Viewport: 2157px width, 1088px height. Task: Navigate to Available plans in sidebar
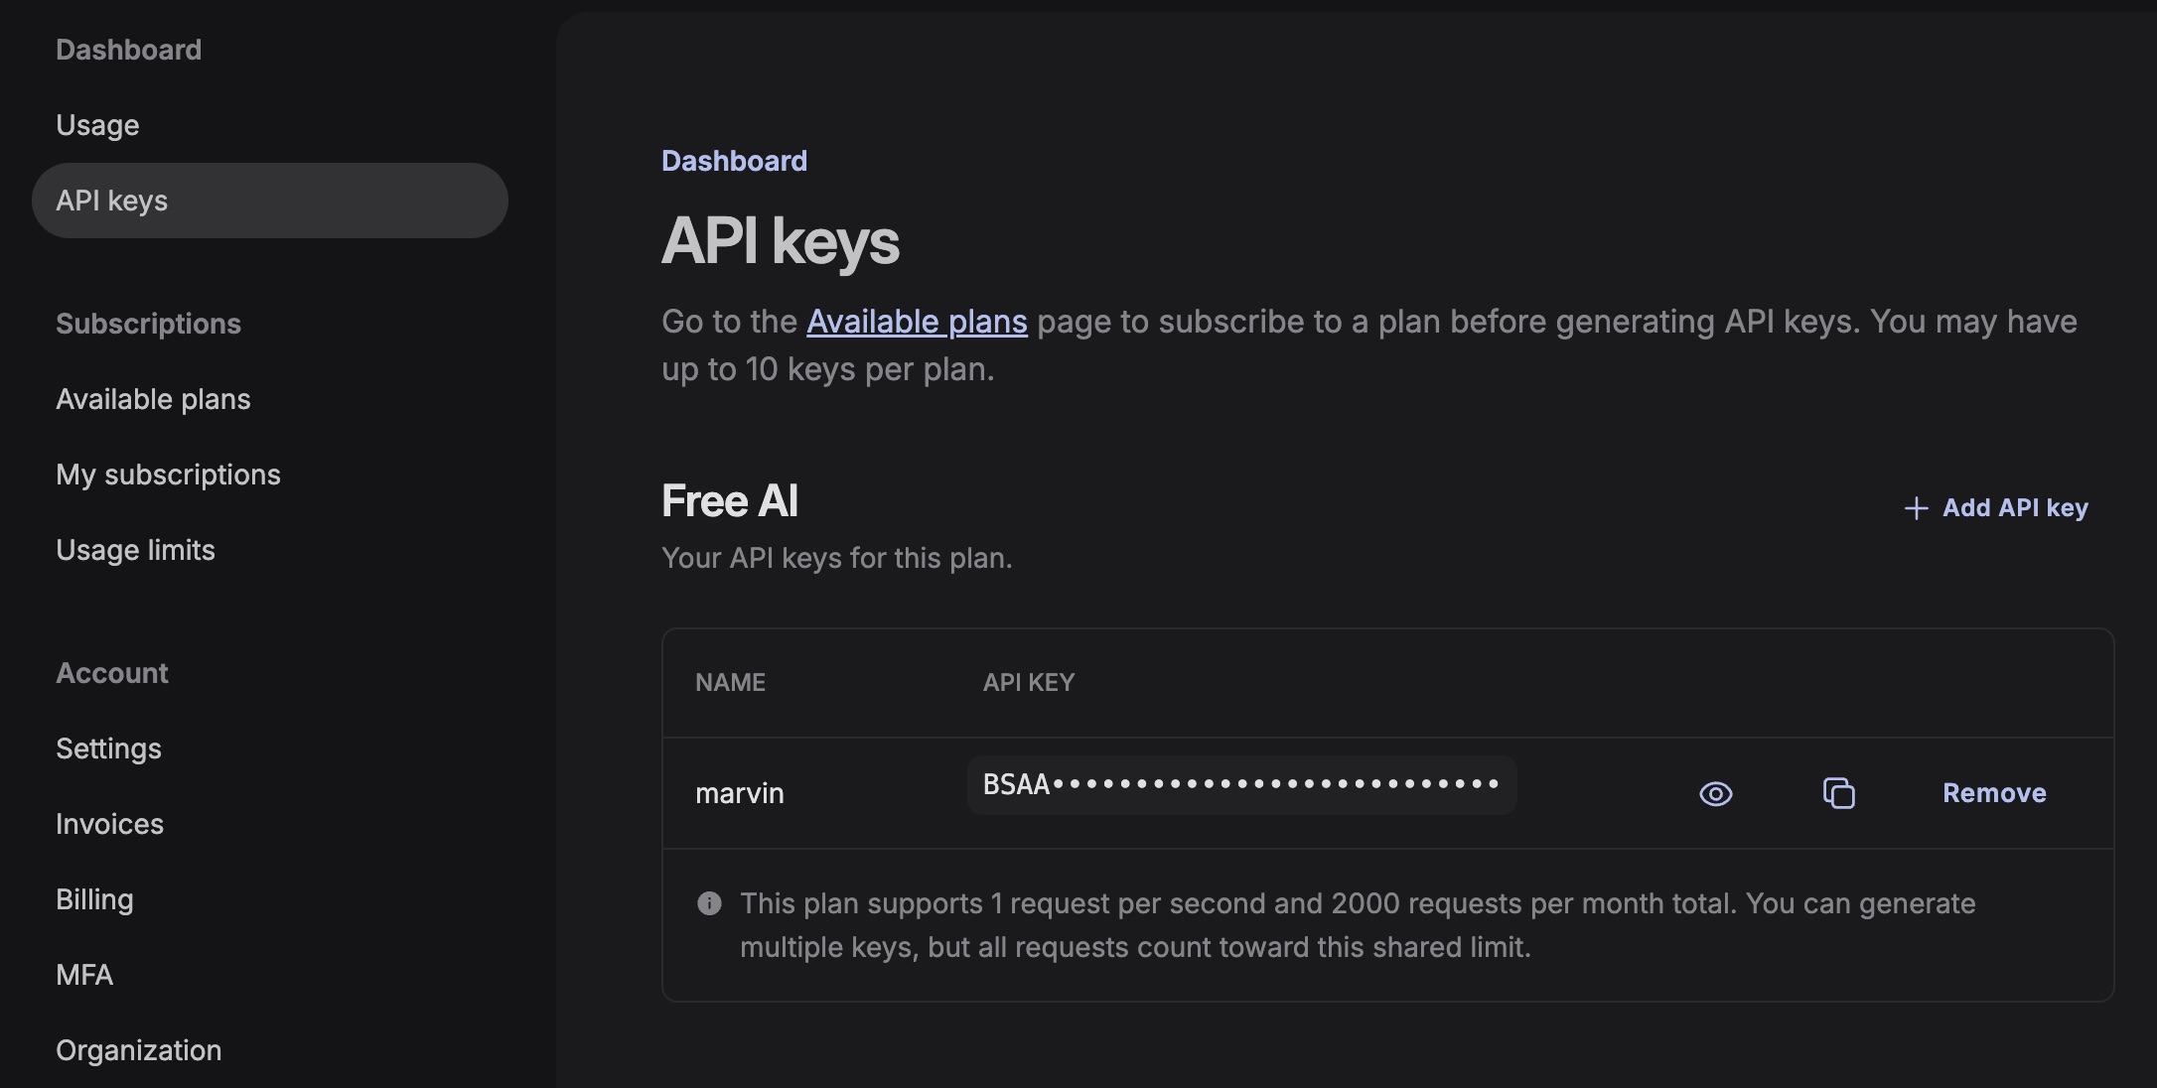coord(153,399)
